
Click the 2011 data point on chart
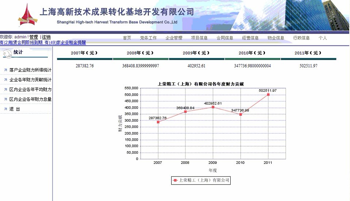[x=268, y=95]
